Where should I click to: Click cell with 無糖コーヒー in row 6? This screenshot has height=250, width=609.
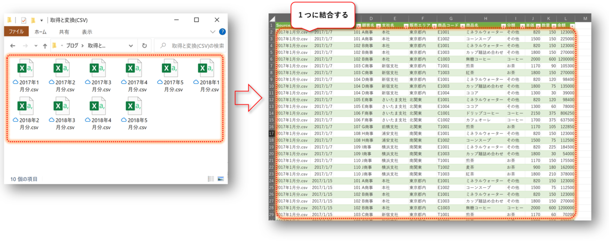[486, 59]
